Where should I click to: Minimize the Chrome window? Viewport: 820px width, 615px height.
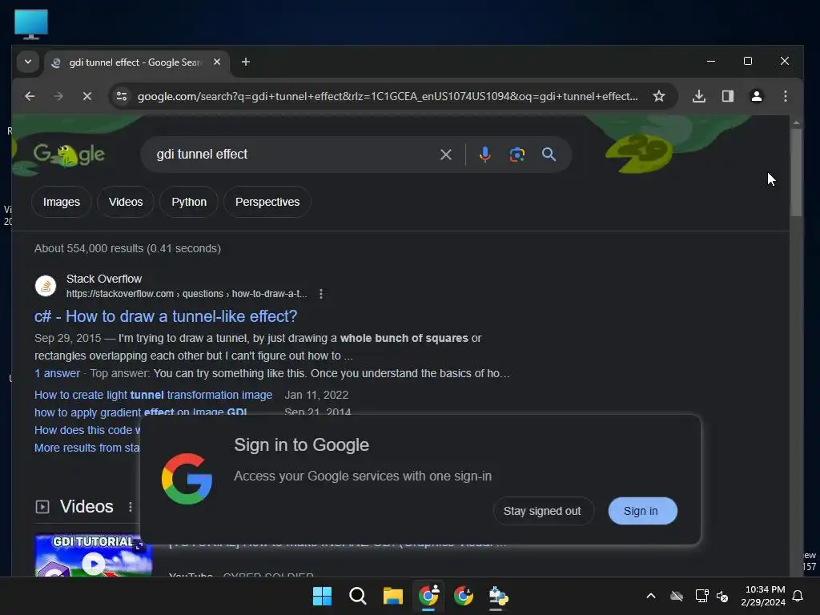(x=711, y=61)
